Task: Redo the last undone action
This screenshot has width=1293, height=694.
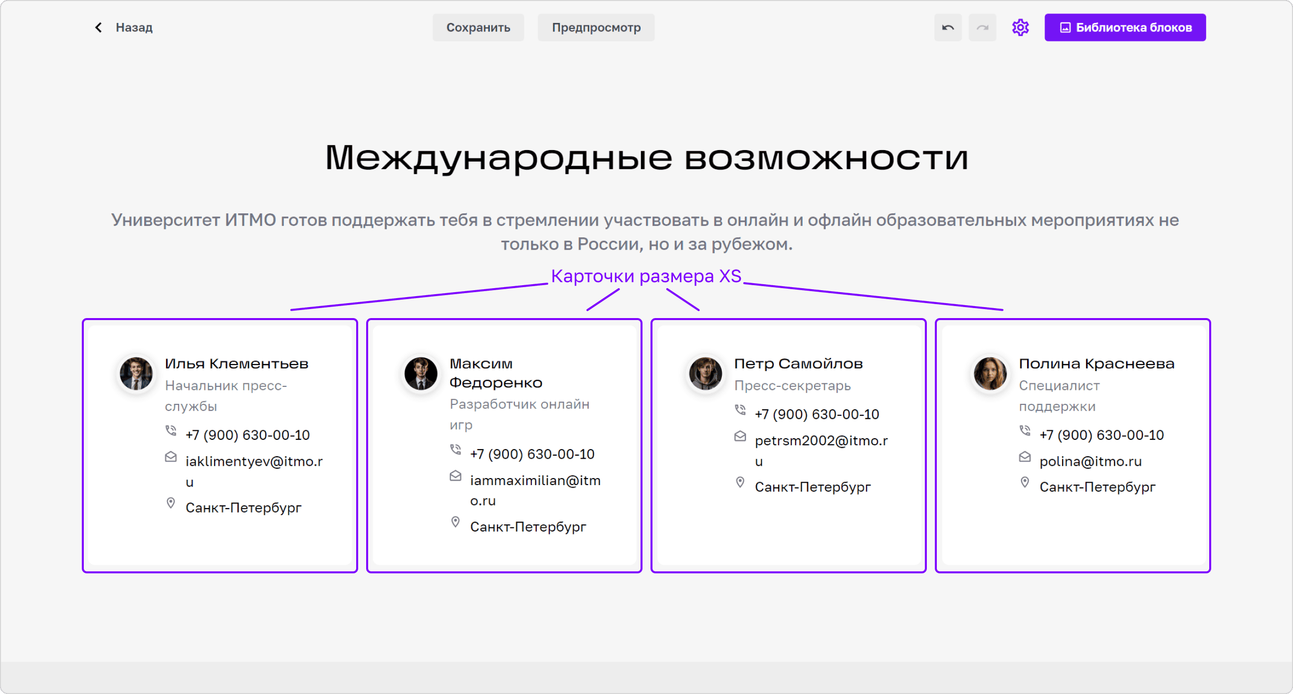Action: 982,27
